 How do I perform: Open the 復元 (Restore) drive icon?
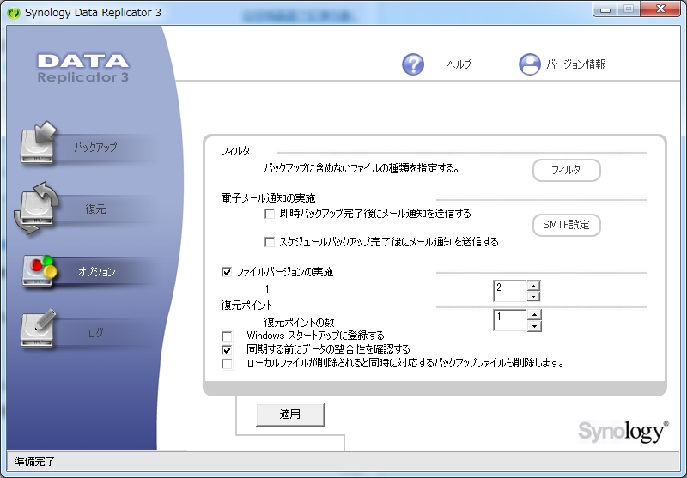[x=36, y=208]
